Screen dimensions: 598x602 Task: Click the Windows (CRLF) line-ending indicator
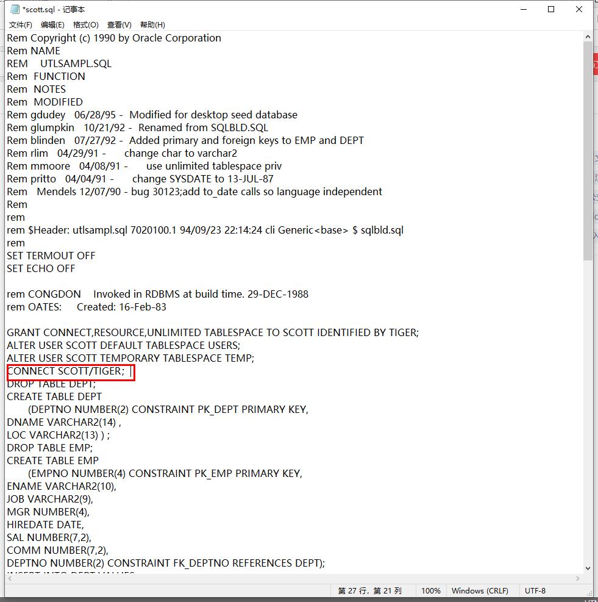pyautogui.click(x=480, y=590)
